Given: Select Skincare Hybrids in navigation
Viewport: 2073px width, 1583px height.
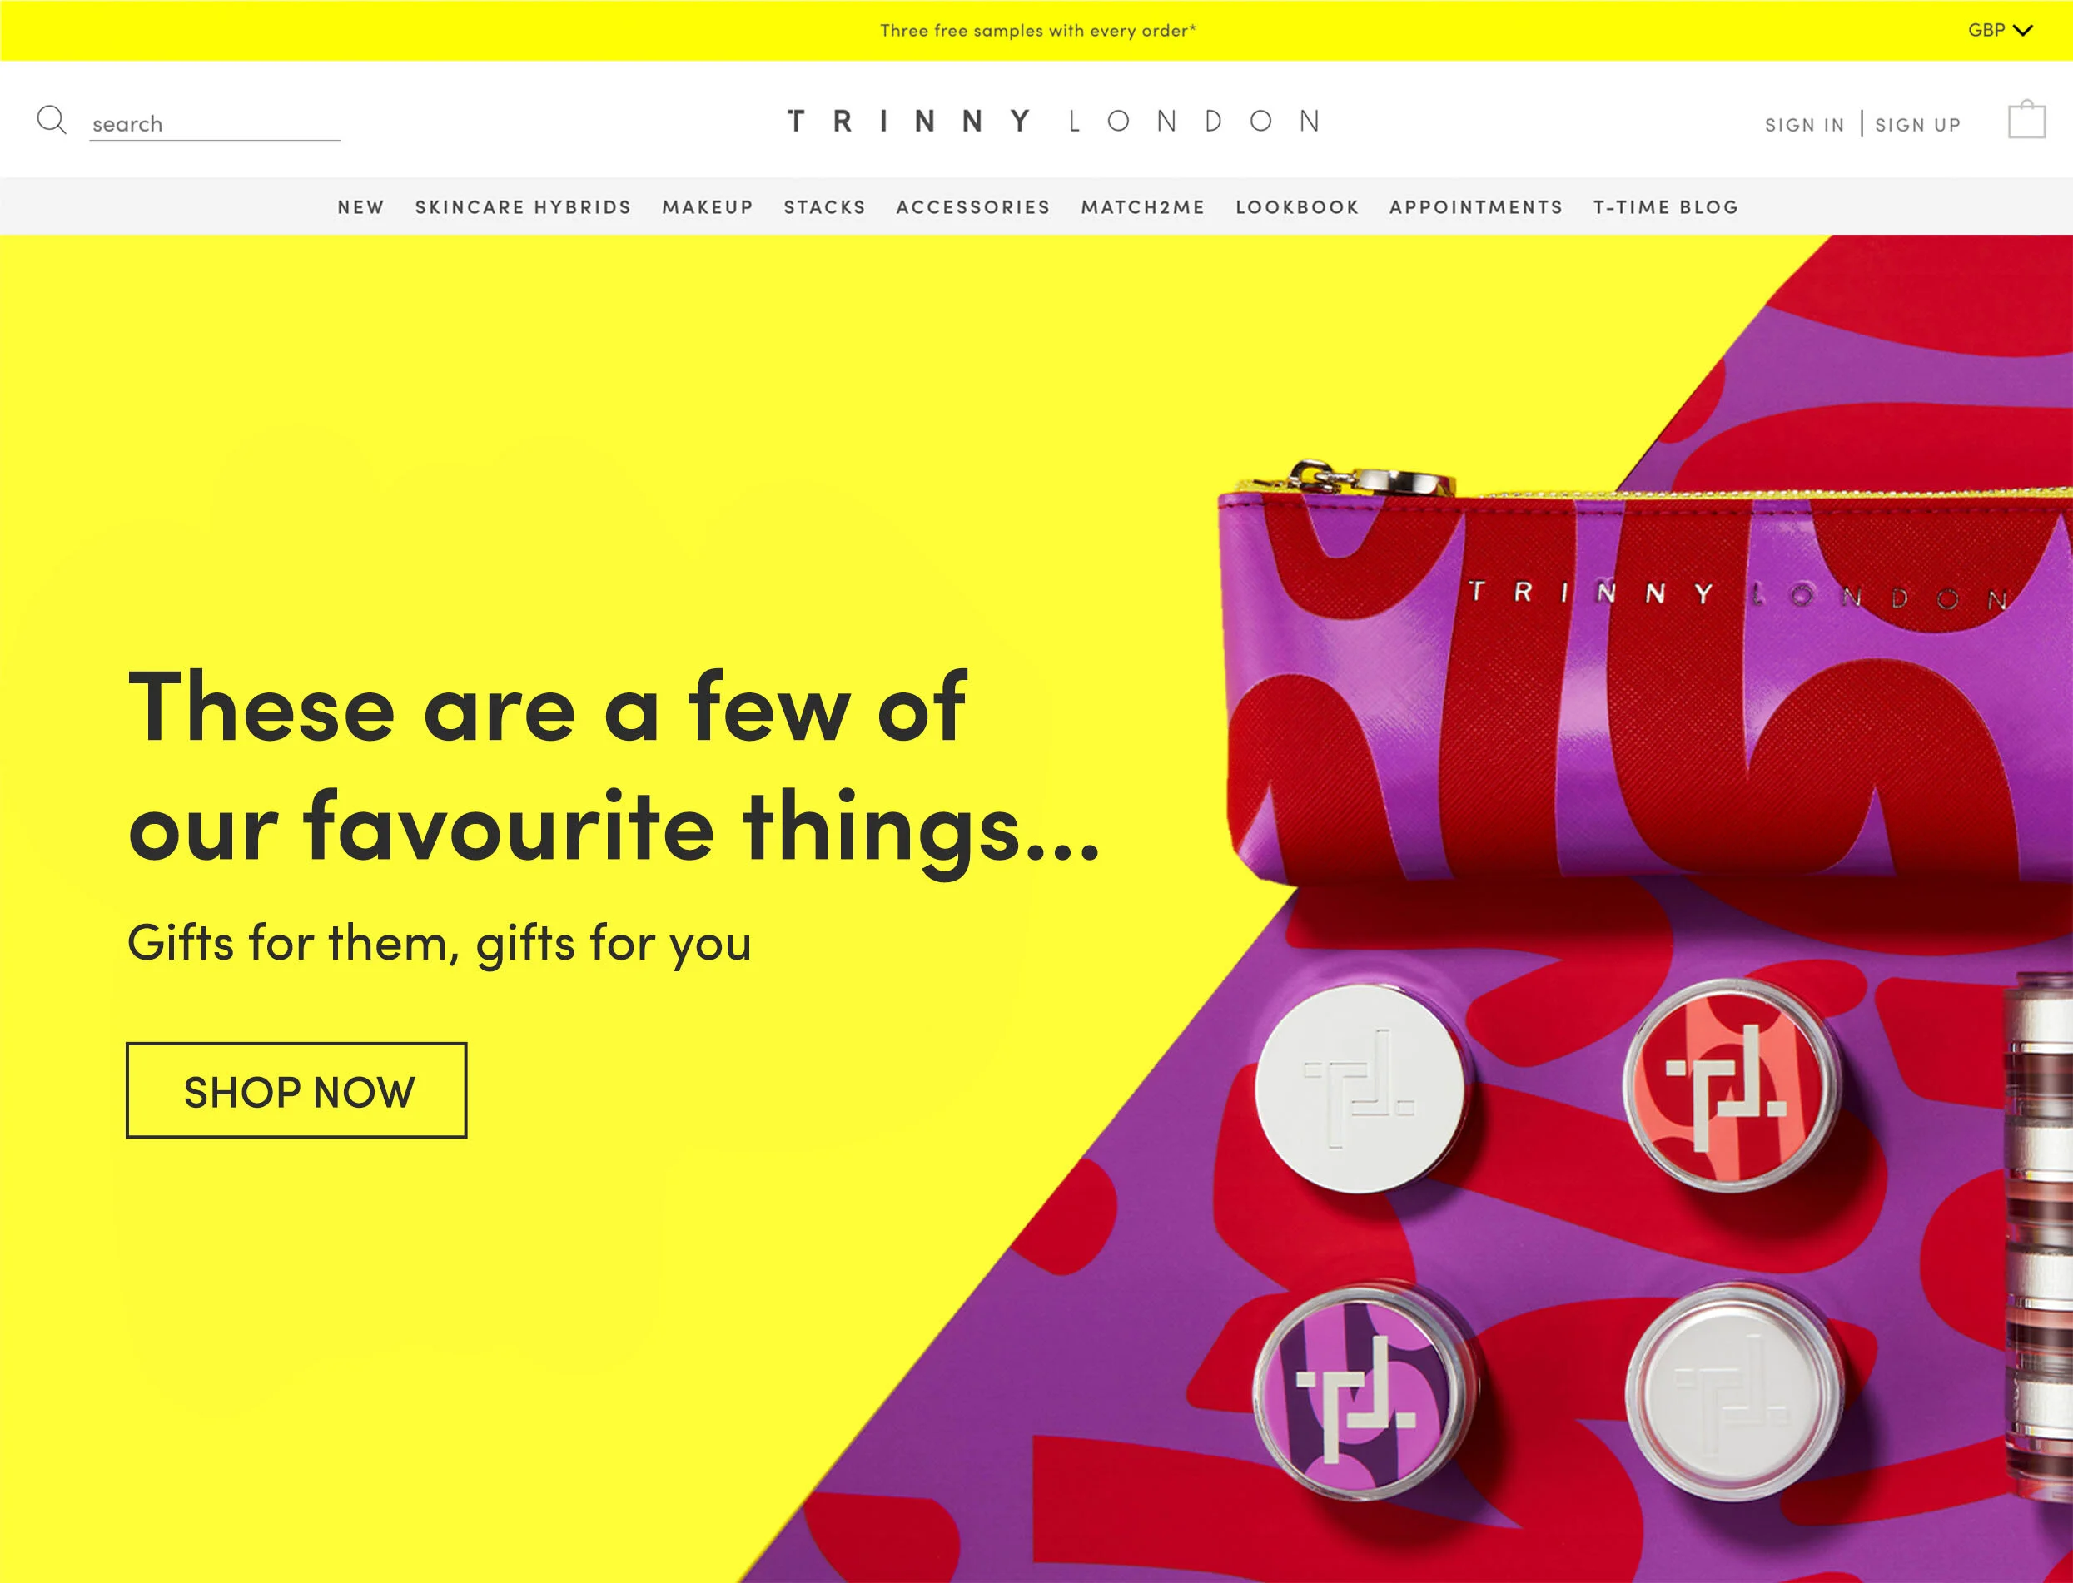Looking at the screenshot, I should 523,206.
